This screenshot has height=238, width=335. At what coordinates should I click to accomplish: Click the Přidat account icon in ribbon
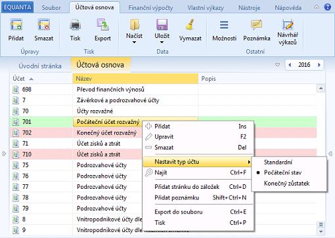[16, 25]
